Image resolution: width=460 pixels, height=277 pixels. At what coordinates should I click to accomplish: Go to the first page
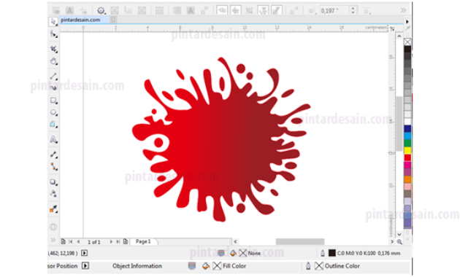[x=70, y=241]
